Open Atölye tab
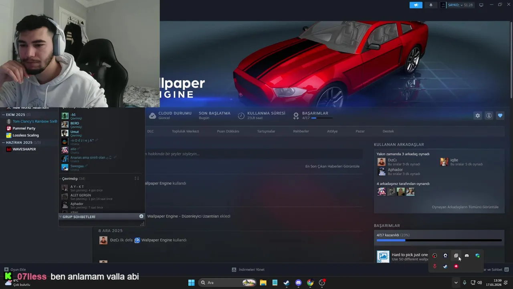This screenshot has height=289, width=513. click(x=332, y=131)
